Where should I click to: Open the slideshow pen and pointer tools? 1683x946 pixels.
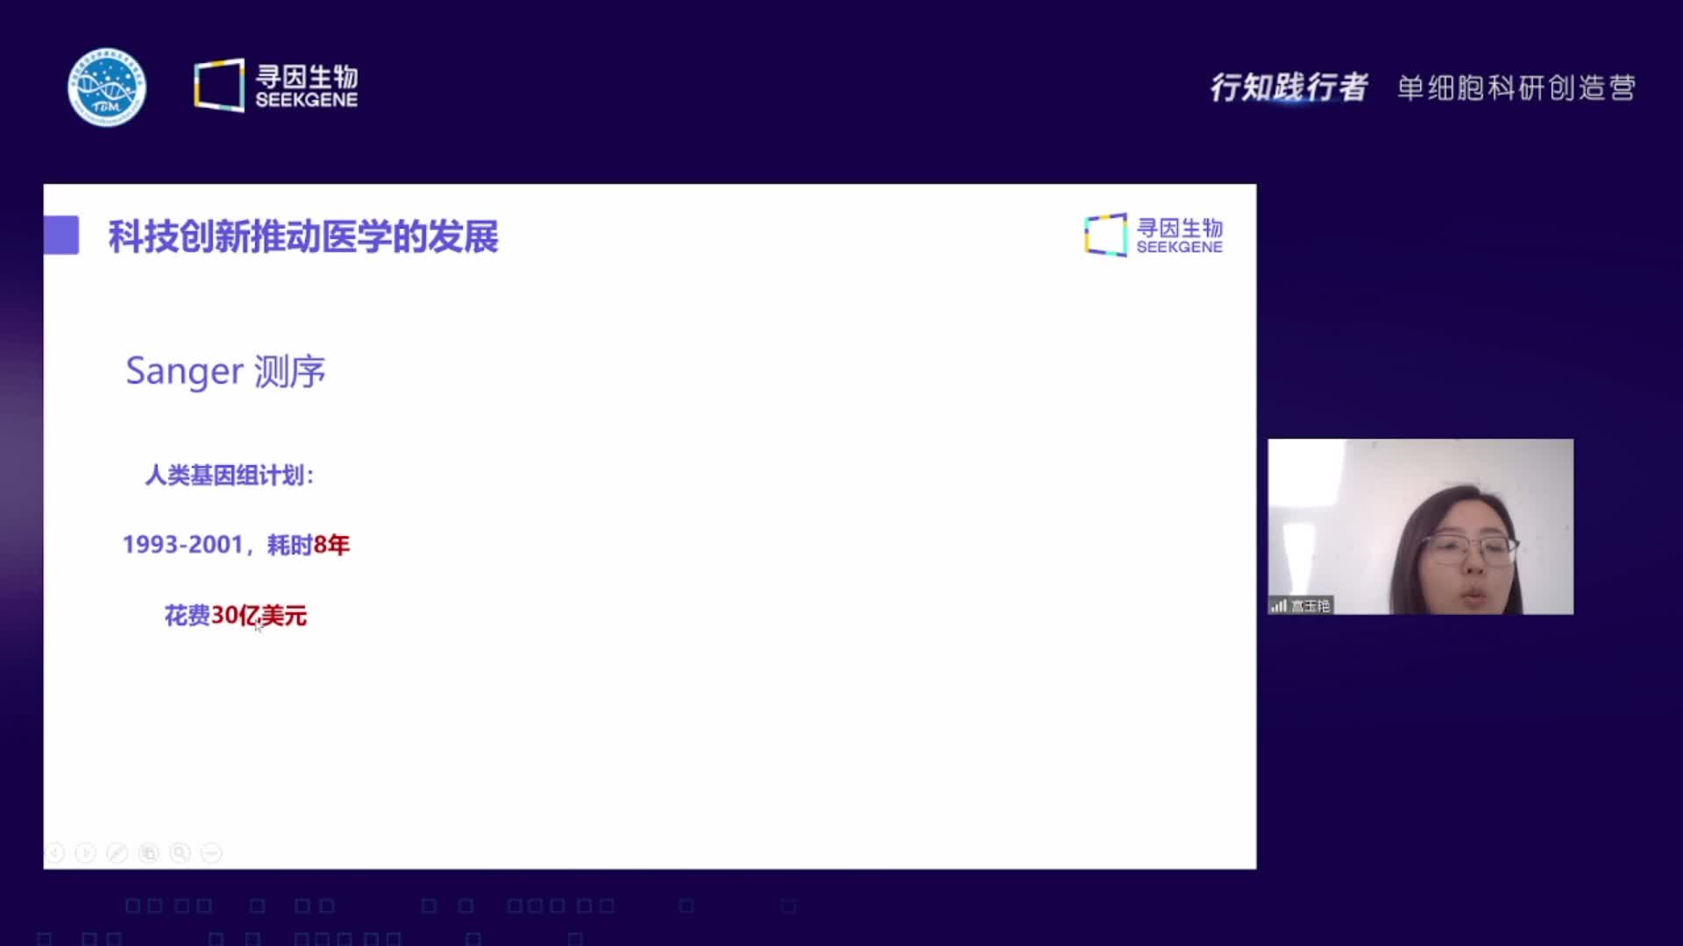tap(117, 852)
